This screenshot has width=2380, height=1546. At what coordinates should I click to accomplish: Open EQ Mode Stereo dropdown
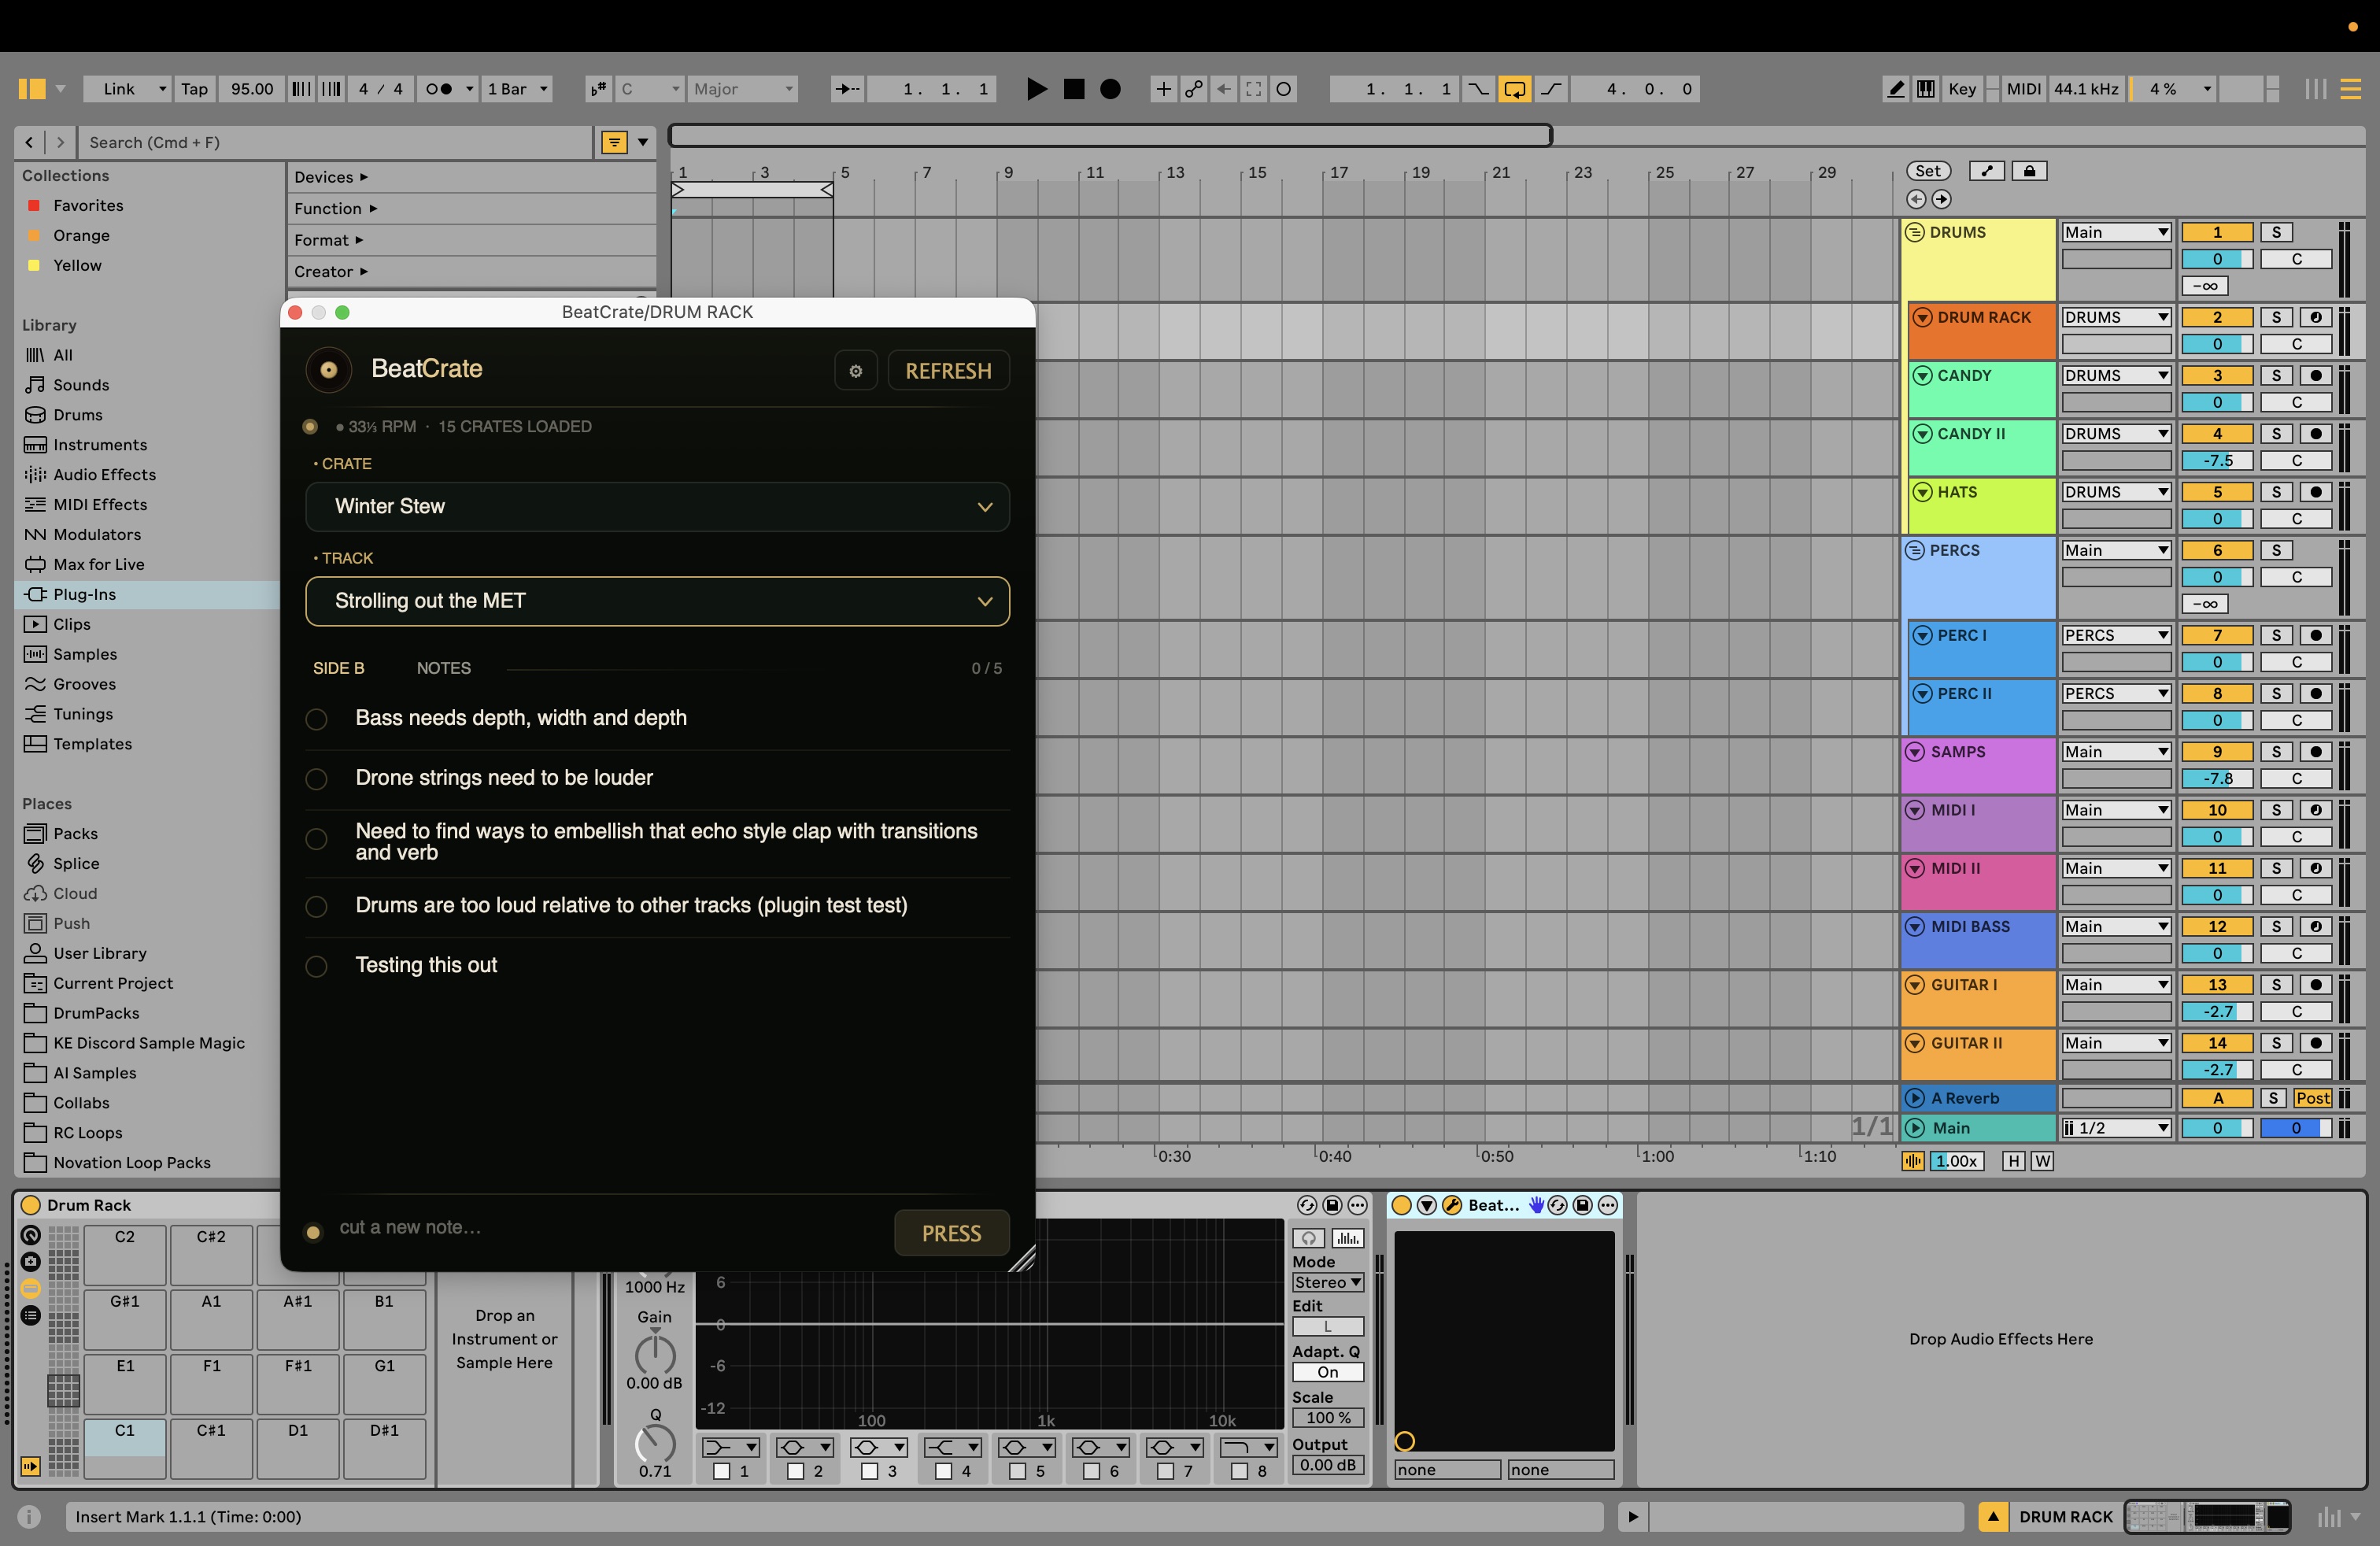(1328, 1282)
